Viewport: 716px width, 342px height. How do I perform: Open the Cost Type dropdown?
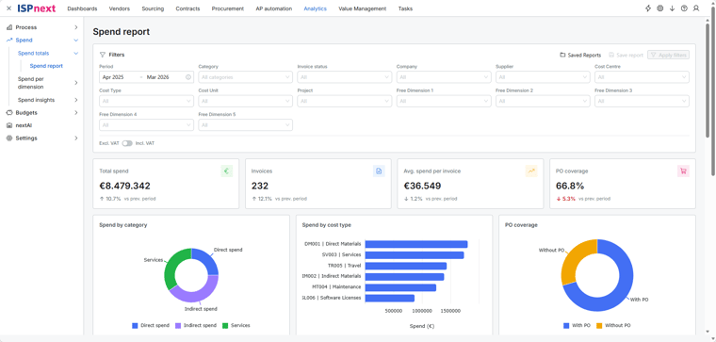[x=146, y=101]
